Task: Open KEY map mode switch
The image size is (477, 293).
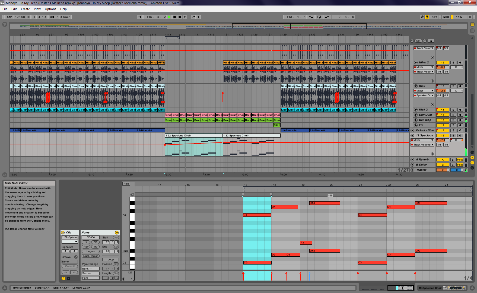Action: click(x=434, y=17)
